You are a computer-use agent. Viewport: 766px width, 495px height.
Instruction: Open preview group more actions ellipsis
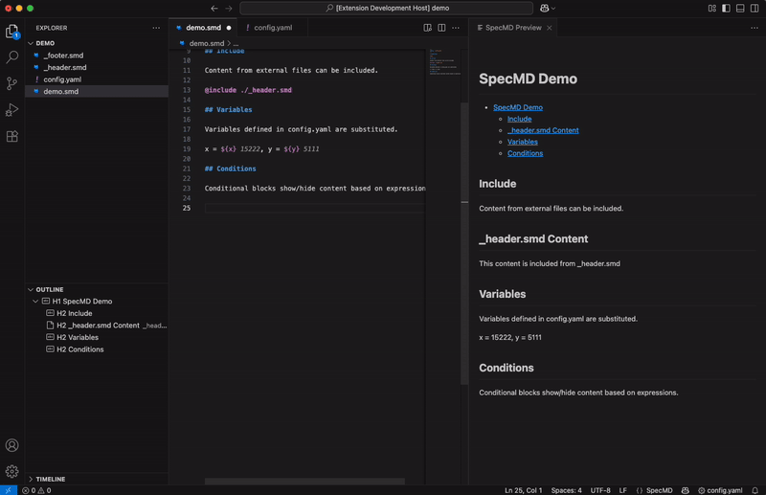(755, 28)
